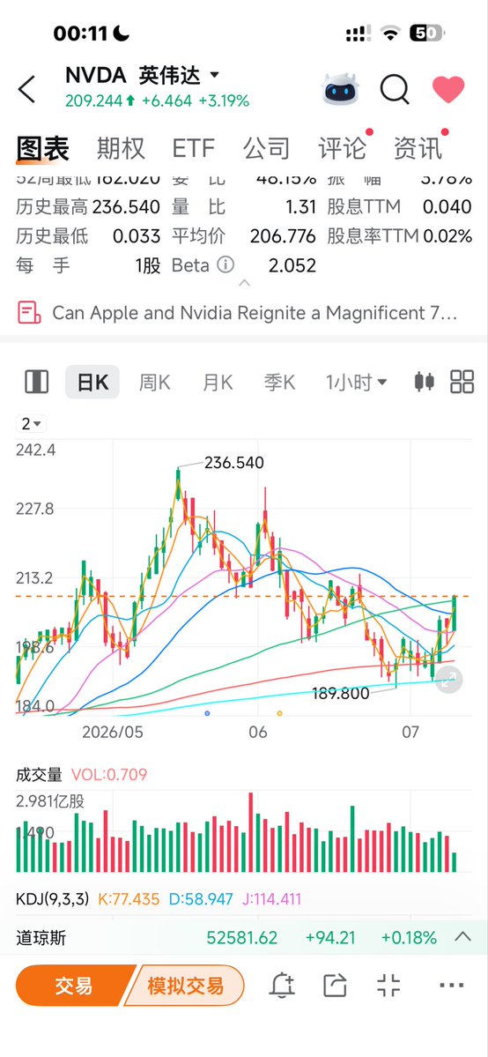Select the 月K chart period

[217, 383]
